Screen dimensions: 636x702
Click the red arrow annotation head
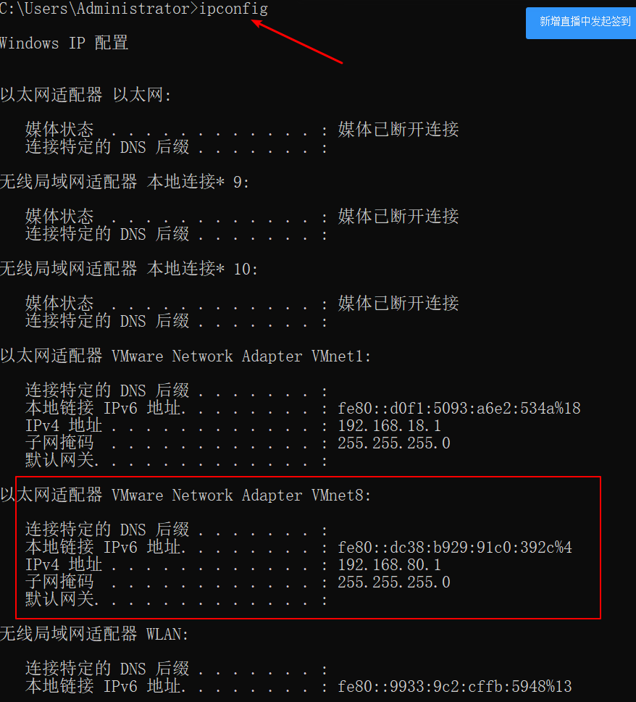(257, 22)
